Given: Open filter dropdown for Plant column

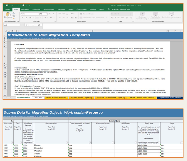Looking at the screenshot, I should (x=21, y=143).
